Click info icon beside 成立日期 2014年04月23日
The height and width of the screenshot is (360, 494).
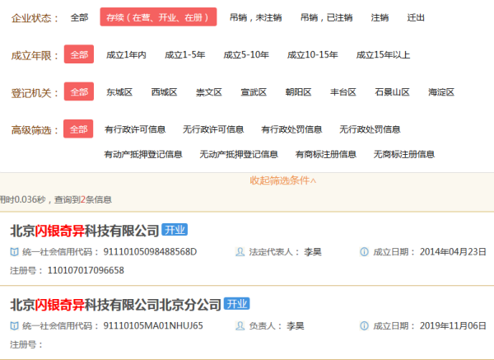tap(364, 252)
